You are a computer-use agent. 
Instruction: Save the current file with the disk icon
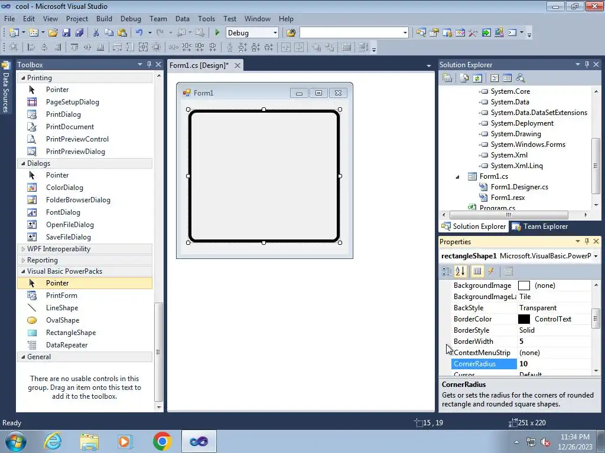click(66, 33)
